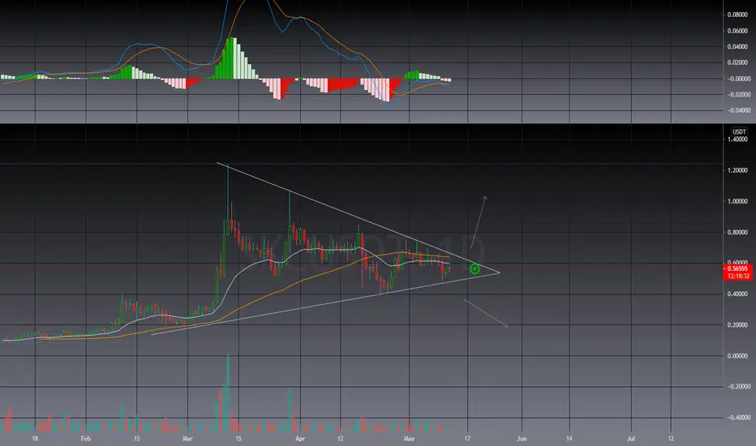Click the 0.04000 MACD scale label
This screenshot has height=446, width=756.
coord(737,46)
